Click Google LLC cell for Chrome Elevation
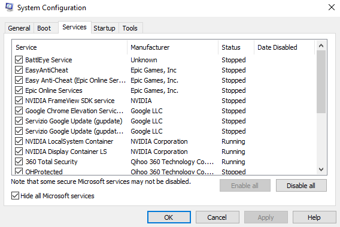Image resolution: width=340 pixels, height=227 pixels. (147, 111)
